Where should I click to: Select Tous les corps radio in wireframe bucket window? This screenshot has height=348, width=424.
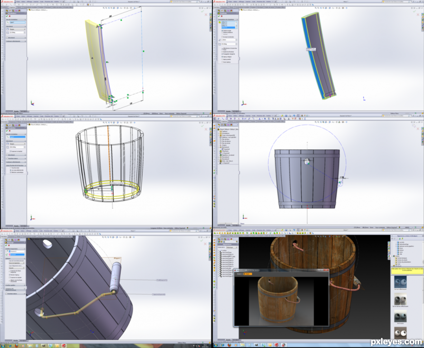click(10, 168)
